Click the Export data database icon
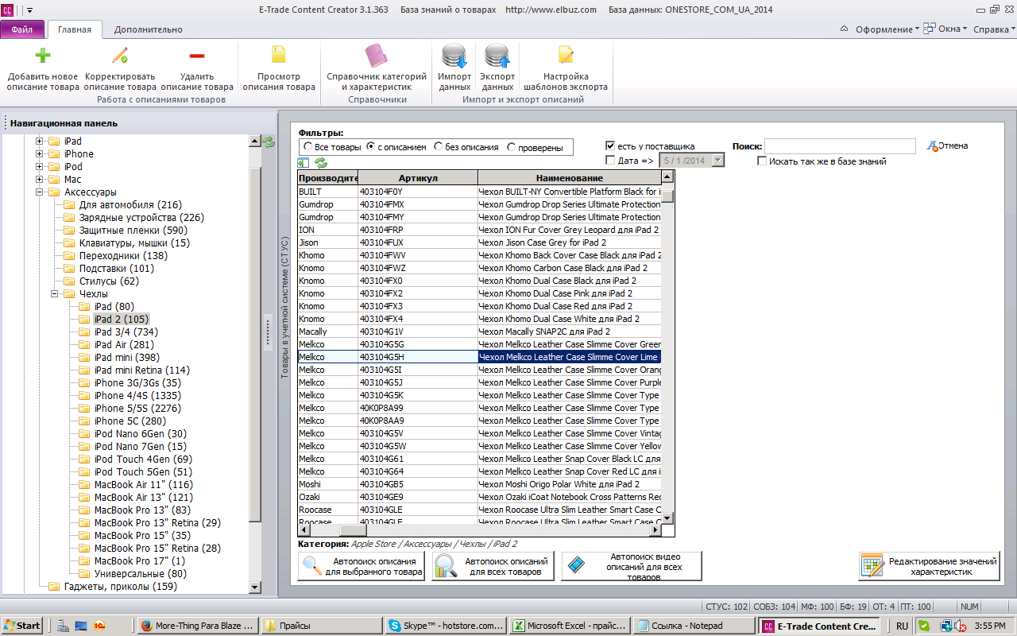This screenshot has height=636, width=1017. (497, 56)
